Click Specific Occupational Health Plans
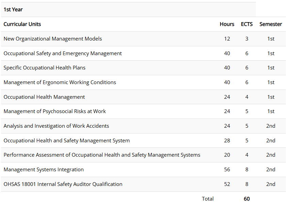The height and width of the screenshot is (204, 291). pyautogui.click(x=45, y=68)
